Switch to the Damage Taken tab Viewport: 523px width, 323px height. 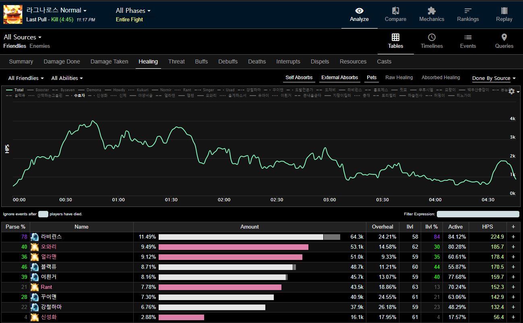pyautogui.click(x=109, y=61)
